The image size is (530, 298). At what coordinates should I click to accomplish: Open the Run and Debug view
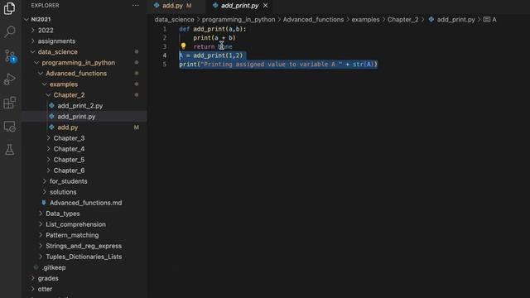click(9, 79)
